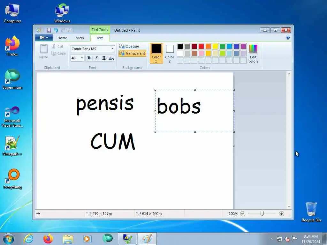Click the vertical scrollbar up arrow
The height and width of the screenshot is (245, 327).
click(x=289, y=74)
